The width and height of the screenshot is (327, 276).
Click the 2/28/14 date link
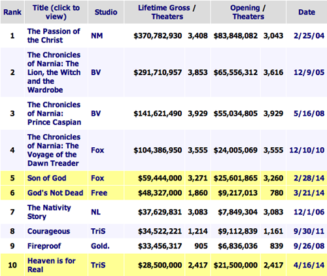(x=309, y=178)
